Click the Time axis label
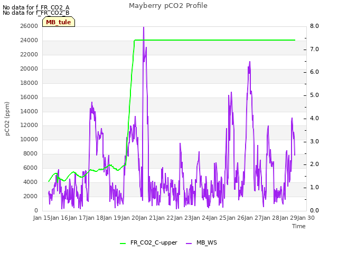This screenshot has height=253, width=338. point(299,226)
